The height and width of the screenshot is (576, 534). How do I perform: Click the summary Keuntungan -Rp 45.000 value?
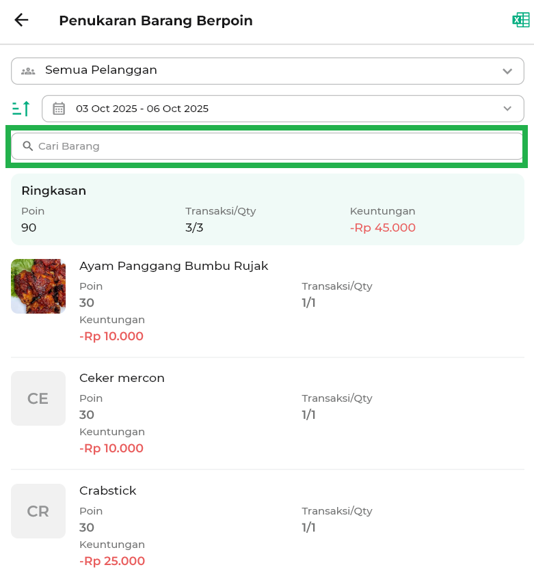point(383,228)
